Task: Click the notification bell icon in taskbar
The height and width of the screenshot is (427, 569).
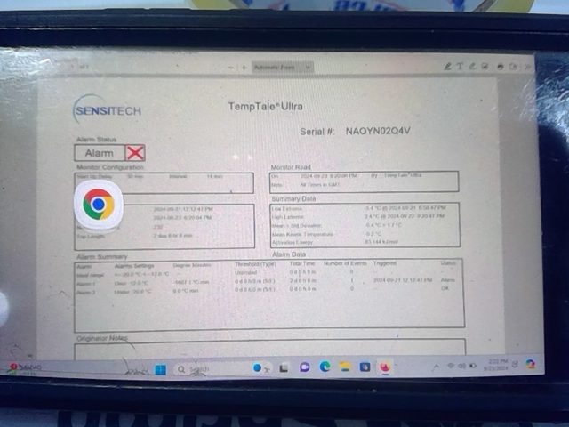Action: 515,364
